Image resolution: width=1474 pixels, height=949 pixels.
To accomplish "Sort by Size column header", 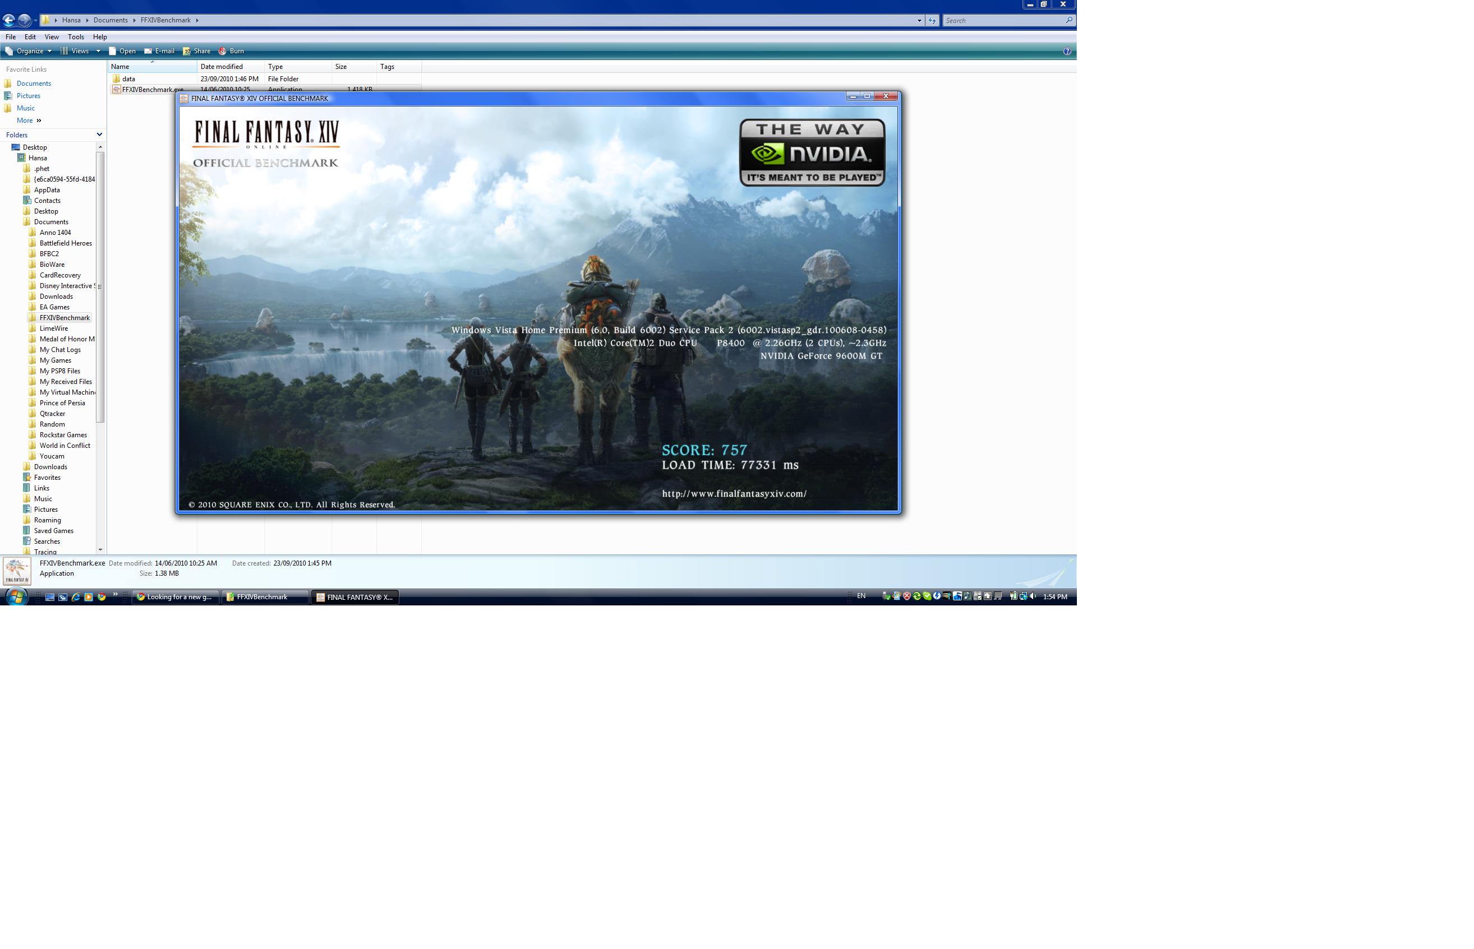I will click(354, 67).
